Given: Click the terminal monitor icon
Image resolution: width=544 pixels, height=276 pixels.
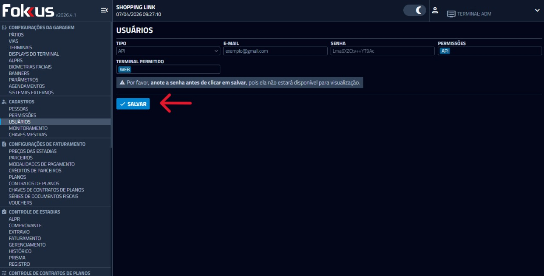Looking at the screenshot, I should point(451,14).
